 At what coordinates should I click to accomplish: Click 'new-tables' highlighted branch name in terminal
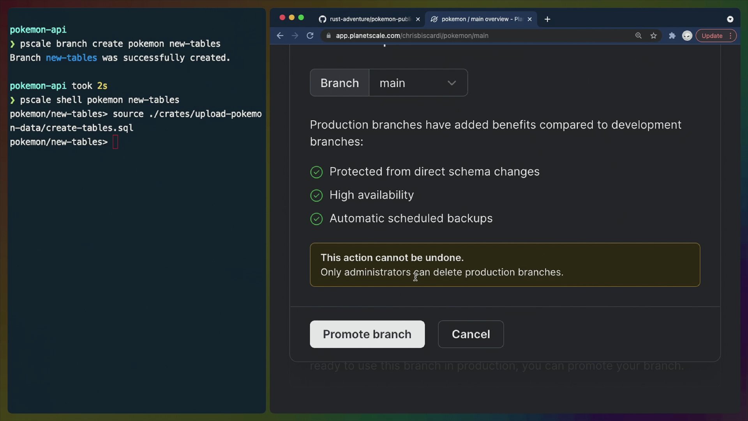tap(71, 58)
